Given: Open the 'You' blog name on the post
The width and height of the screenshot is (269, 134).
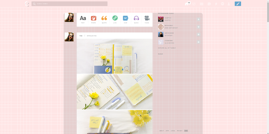Looking at the screenshot, I should tap(81, 36).
